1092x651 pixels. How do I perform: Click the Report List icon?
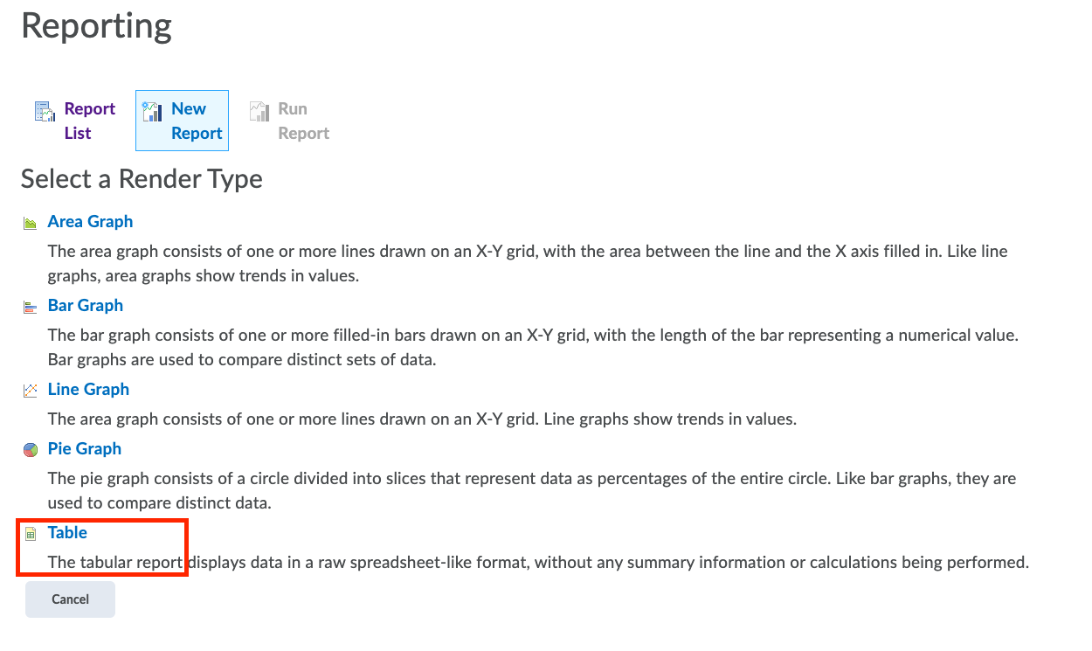point(45,111)
